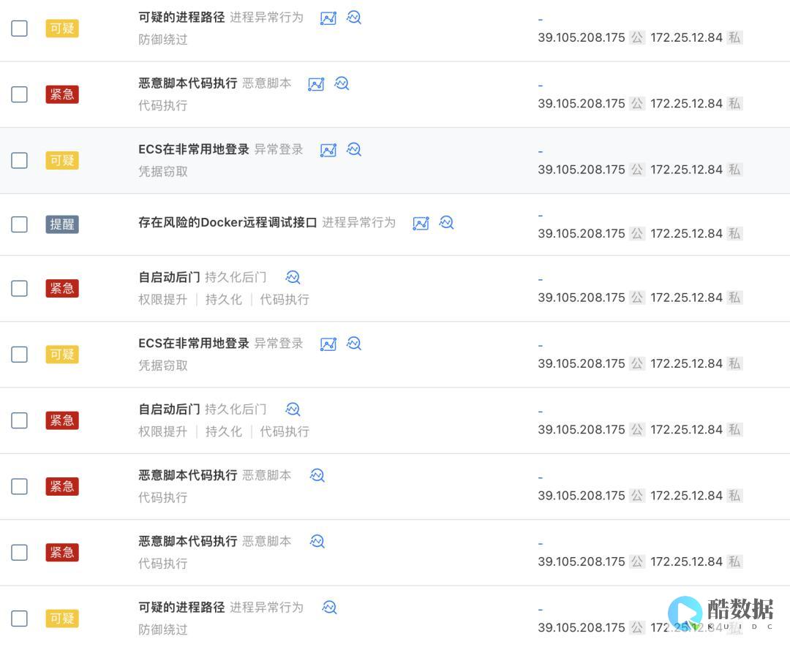Open the first 恶意脚本代码执行 alert title

click(188, 83)
